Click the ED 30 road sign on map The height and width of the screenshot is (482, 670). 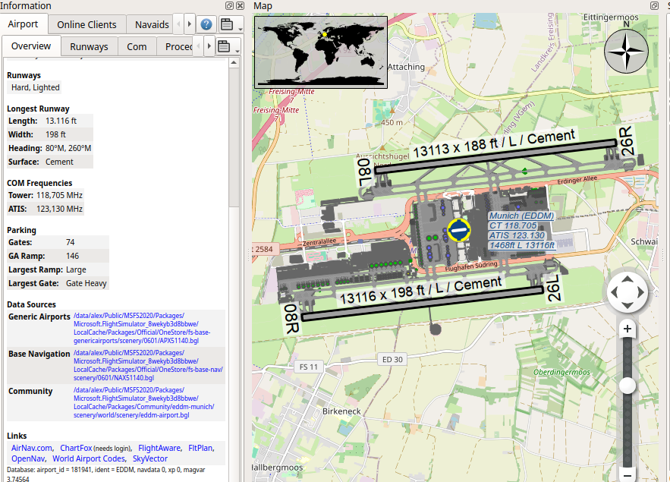pyautogui.click(x=392, y=359)
